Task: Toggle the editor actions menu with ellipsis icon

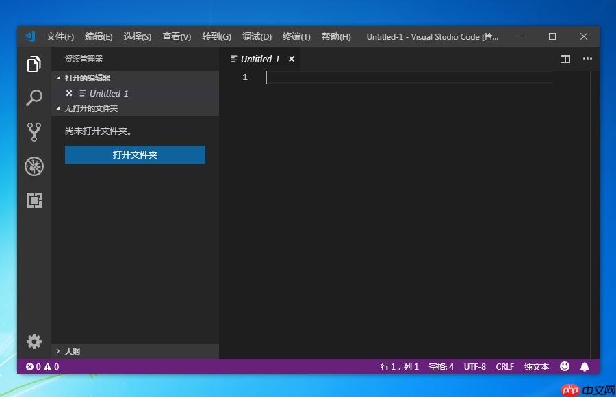Action: 587,59
